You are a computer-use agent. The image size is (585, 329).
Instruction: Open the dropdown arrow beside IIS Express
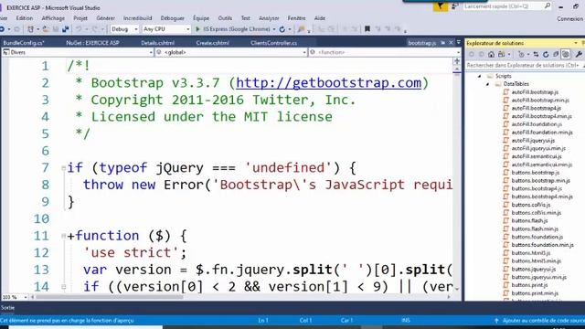click(x=274, y=29)
